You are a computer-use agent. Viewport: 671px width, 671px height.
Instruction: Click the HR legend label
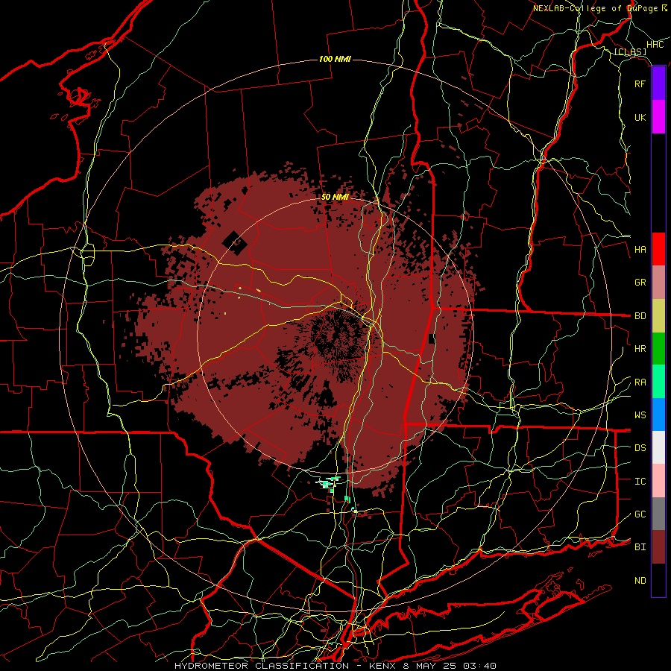click(640, 349)
